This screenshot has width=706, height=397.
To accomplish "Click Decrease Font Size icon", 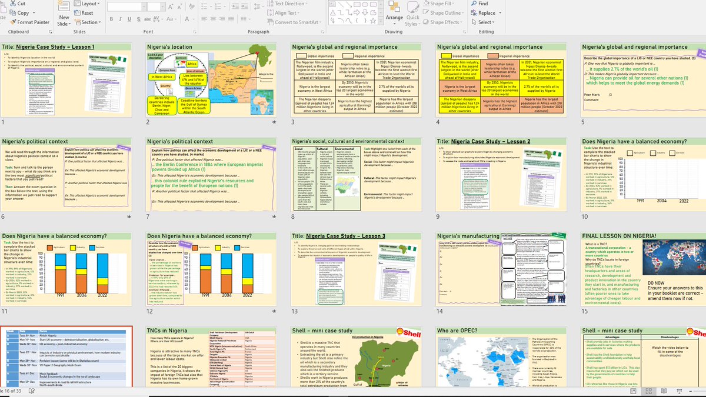I will (x=179, y=7).
